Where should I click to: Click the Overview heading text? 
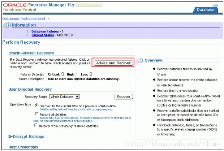(154, 60)
